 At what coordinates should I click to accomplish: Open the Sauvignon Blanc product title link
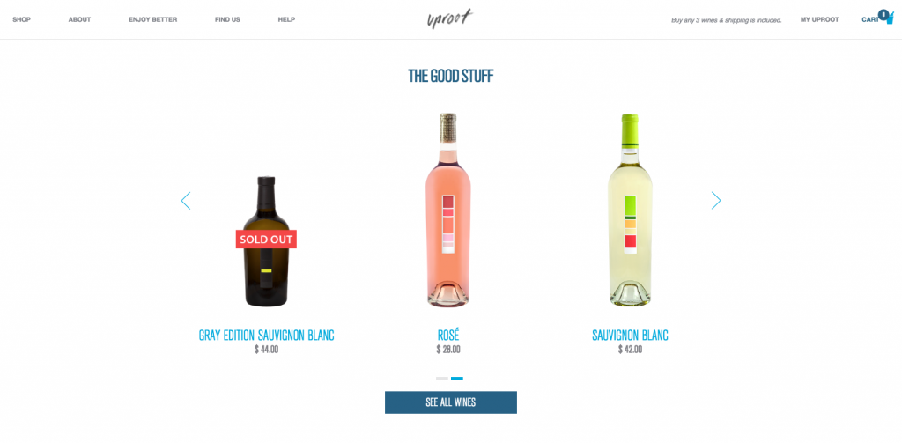coord(630,336)
